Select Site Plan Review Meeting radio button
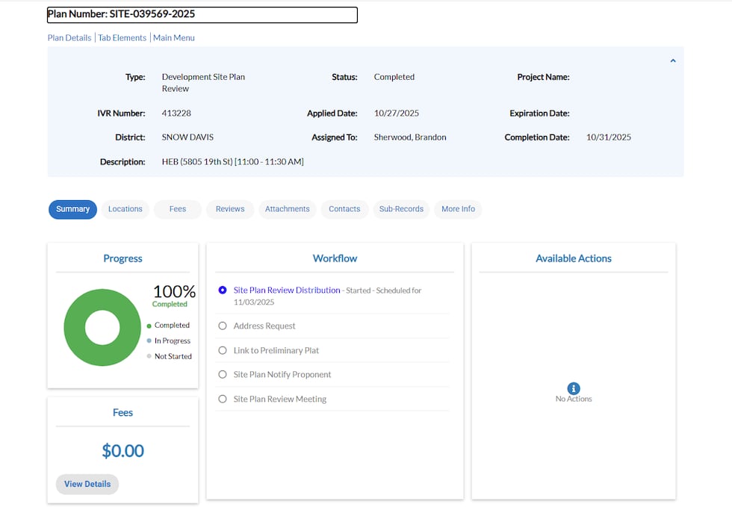This screenshot has width=732, height=507. click(x=223, y=399)
